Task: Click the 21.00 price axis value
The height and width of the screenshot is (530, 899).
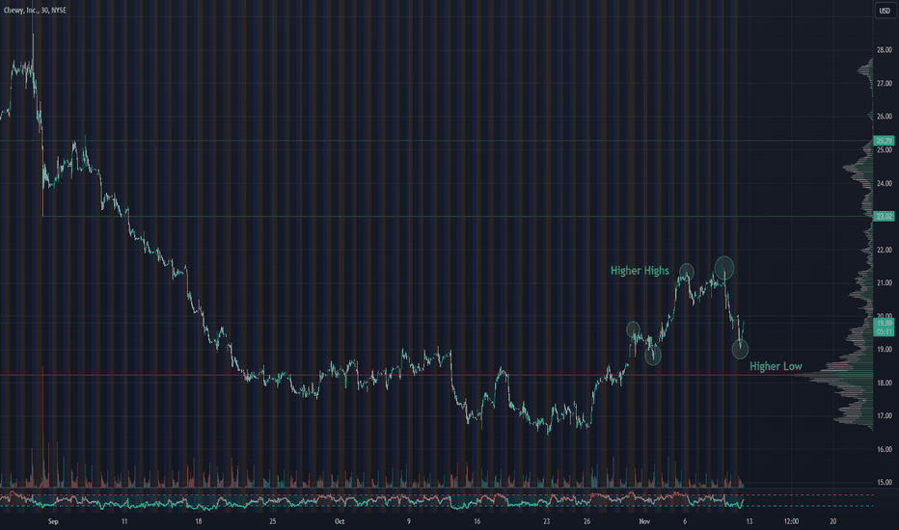Action: pos(884,283)
